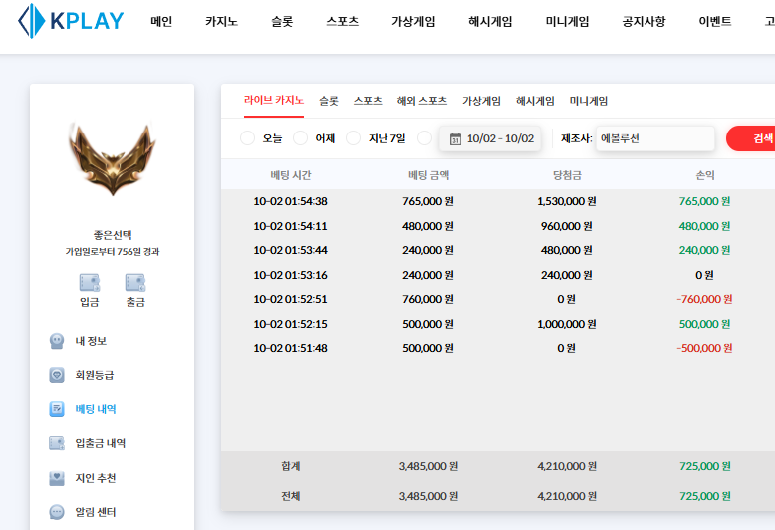This screenshot has width=775, height=530.
Task: Click the KPLAY logo
Action: 70,22
